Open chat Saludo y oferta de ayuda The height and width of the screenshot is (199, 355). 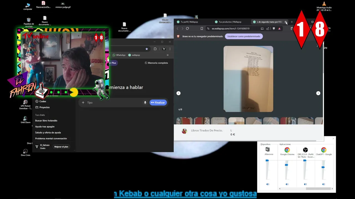(x=48, y=132)
